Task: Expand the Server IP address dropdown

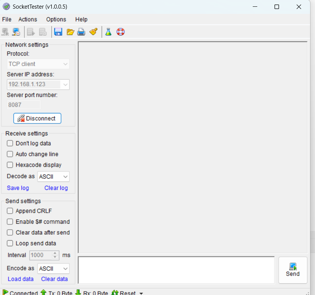Action: tap(65, 84)
